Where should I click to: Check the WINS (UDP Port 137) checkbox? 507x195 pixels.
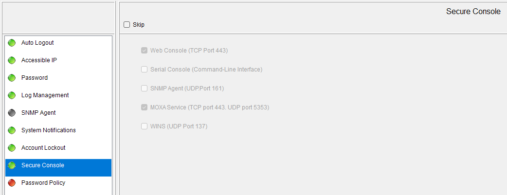click(145, 126)
